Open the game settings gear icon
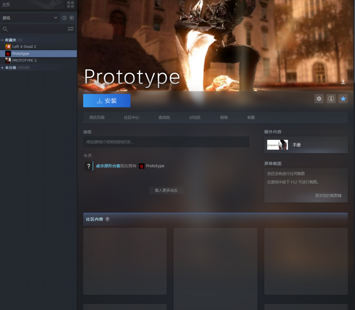This screenshot has width=355, height=310. coord(319,99)
